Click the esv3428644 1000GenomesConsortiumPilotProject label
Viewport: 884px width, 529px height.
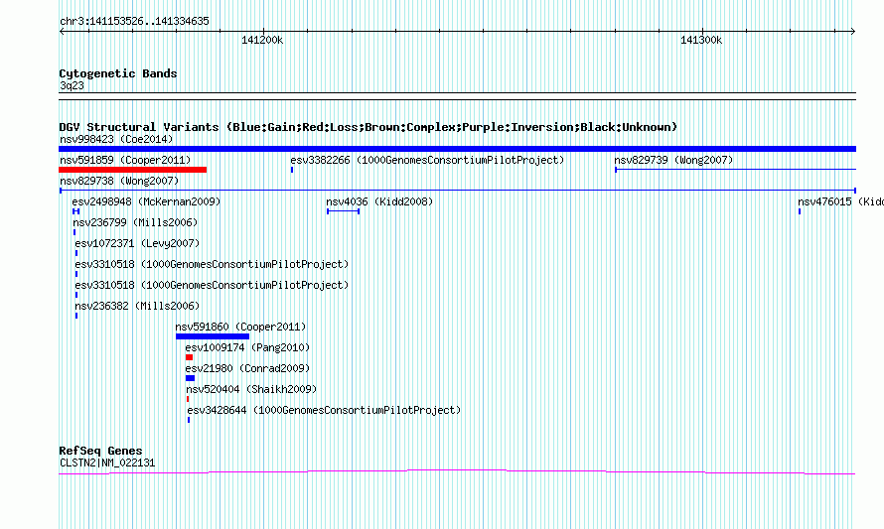(324, 410)
